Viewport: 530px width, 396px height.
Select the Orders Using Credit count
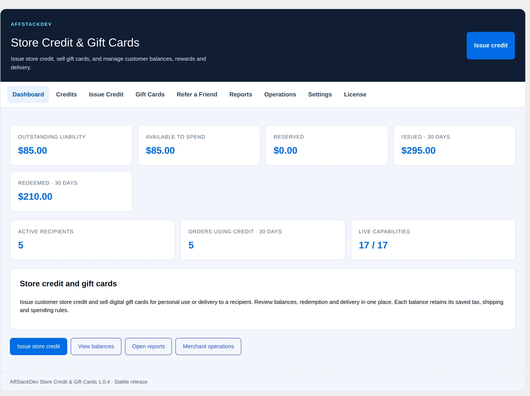[191, 245]
